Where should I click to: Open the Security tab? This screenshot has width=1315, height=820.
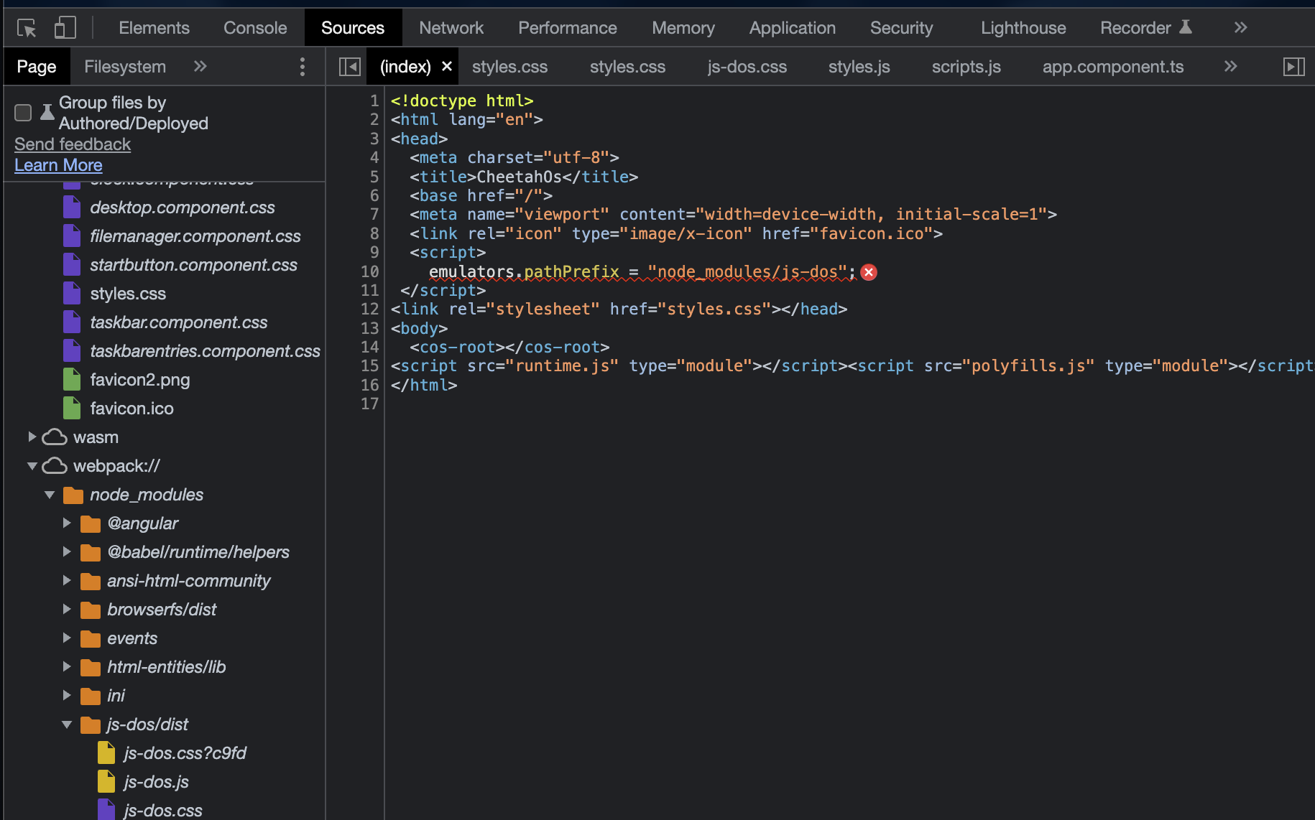coord(901,28)
